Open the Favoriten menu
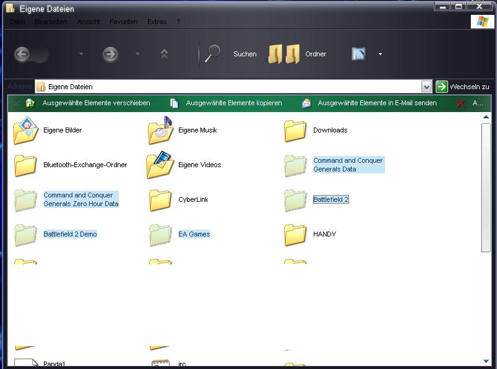Viewport: 497px width, 369px height. (x=124, y=22)
